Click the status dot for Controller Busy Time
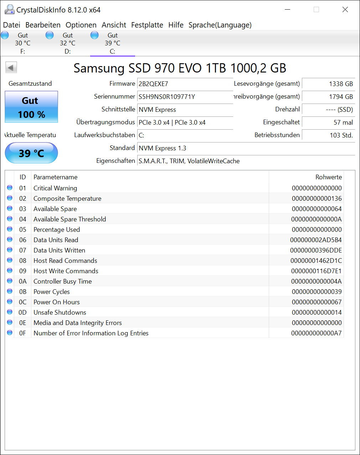 pos(10,281)
